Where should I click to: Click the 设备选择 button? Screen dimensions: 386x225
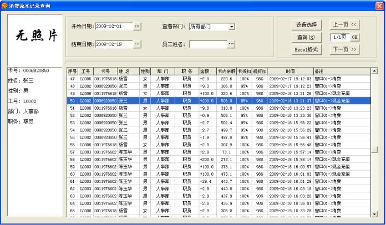coord(306,25)
